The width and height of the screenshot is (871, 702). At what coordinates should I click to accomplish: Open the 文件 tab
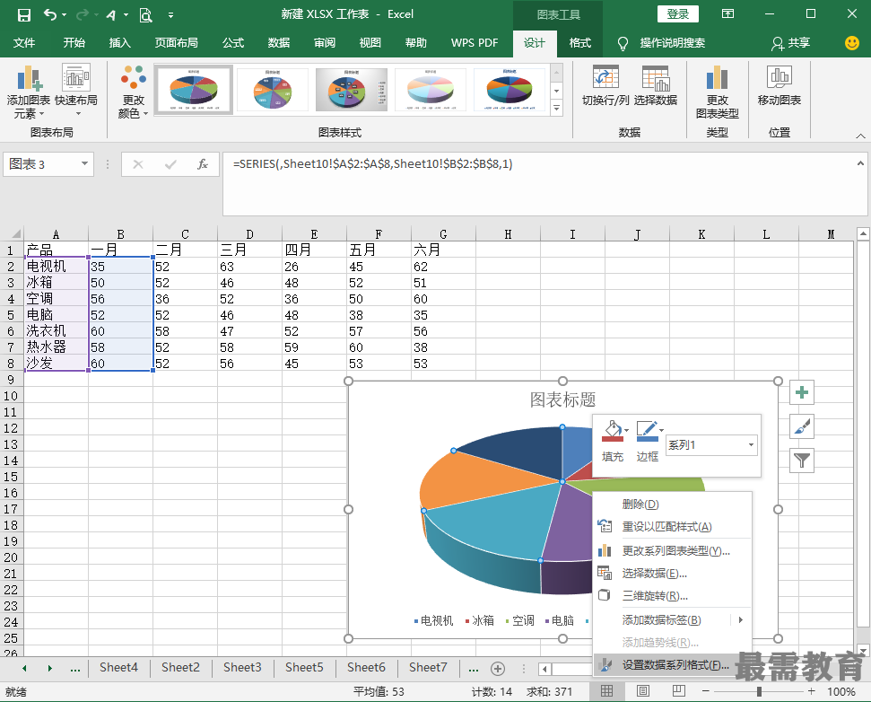pyautogui.click(x=24, y=43)
